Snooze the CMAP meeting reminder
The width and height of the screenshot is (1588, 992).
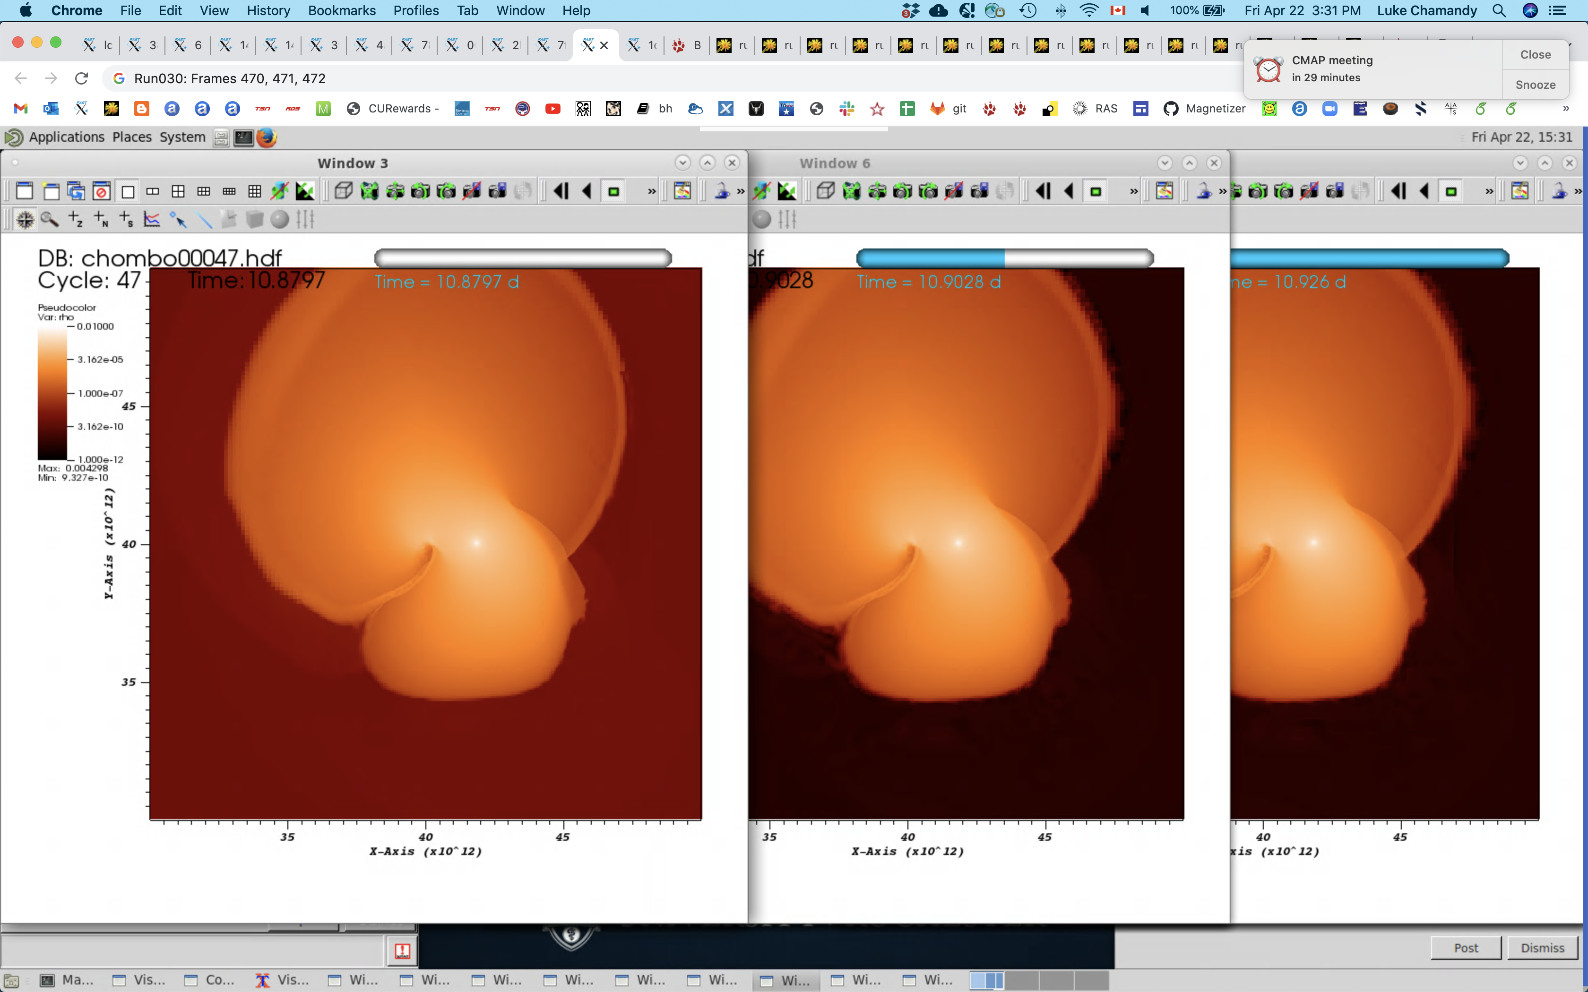click(1536, 85)
